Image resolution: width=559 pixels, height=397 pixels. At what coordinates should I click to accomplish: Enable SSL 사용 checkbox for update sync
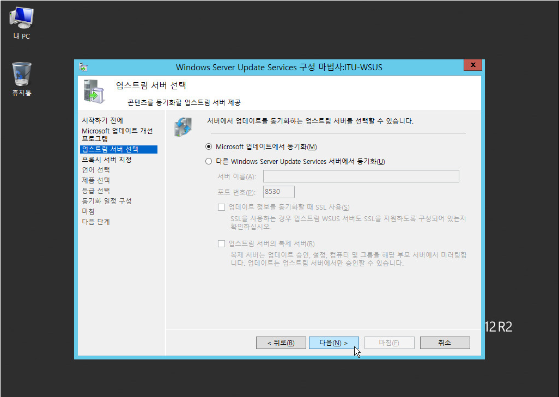click(222, 207)
